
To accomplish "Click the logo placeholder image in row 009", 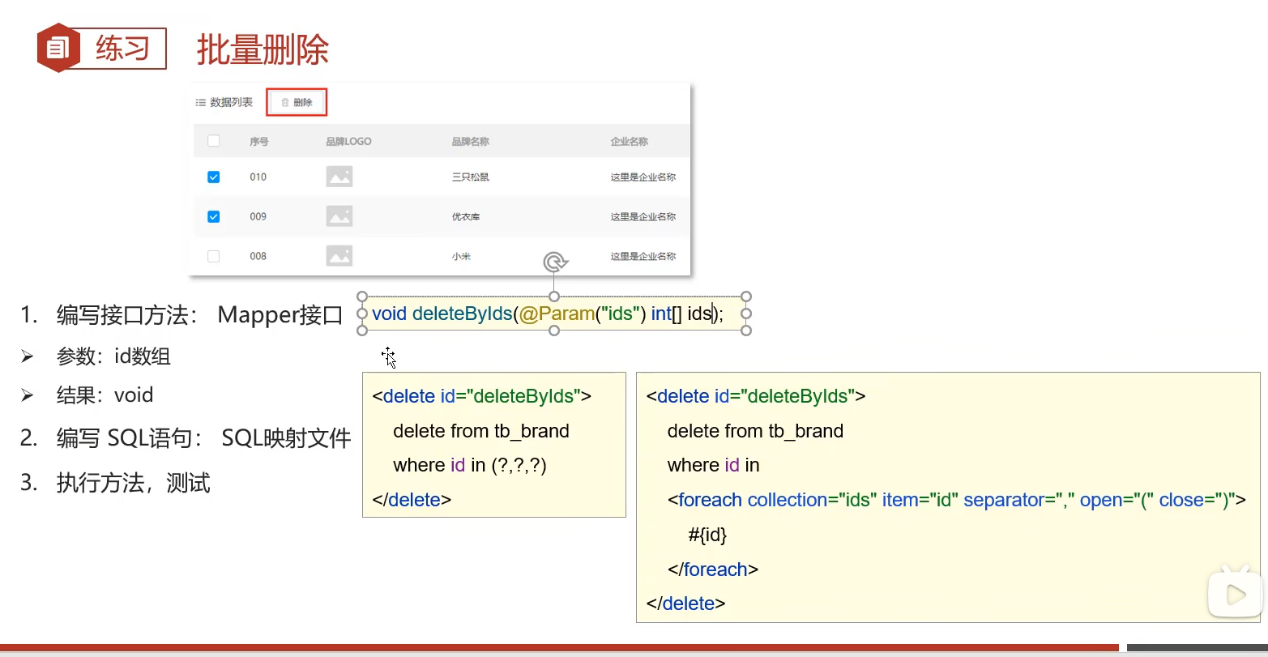I will click(x=339, y=216).
